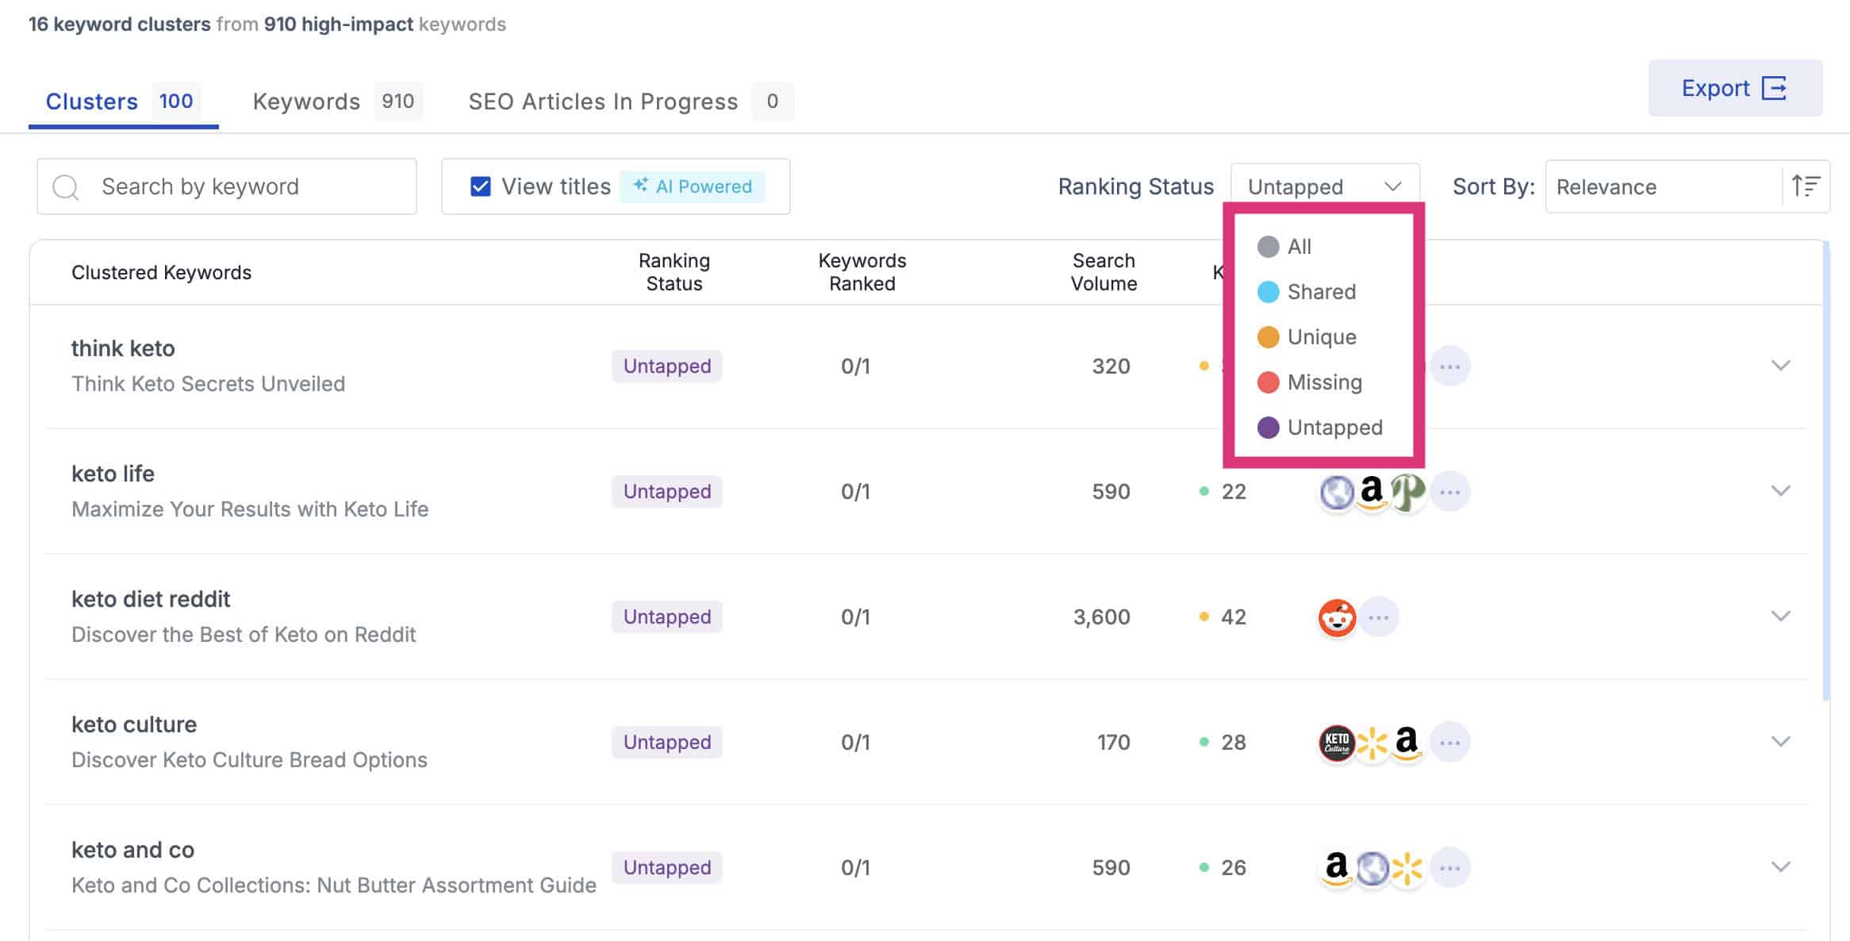Click the search magnifier icon
The width and height of the screenshot is (1850, 941).
[x=65, y=187]
